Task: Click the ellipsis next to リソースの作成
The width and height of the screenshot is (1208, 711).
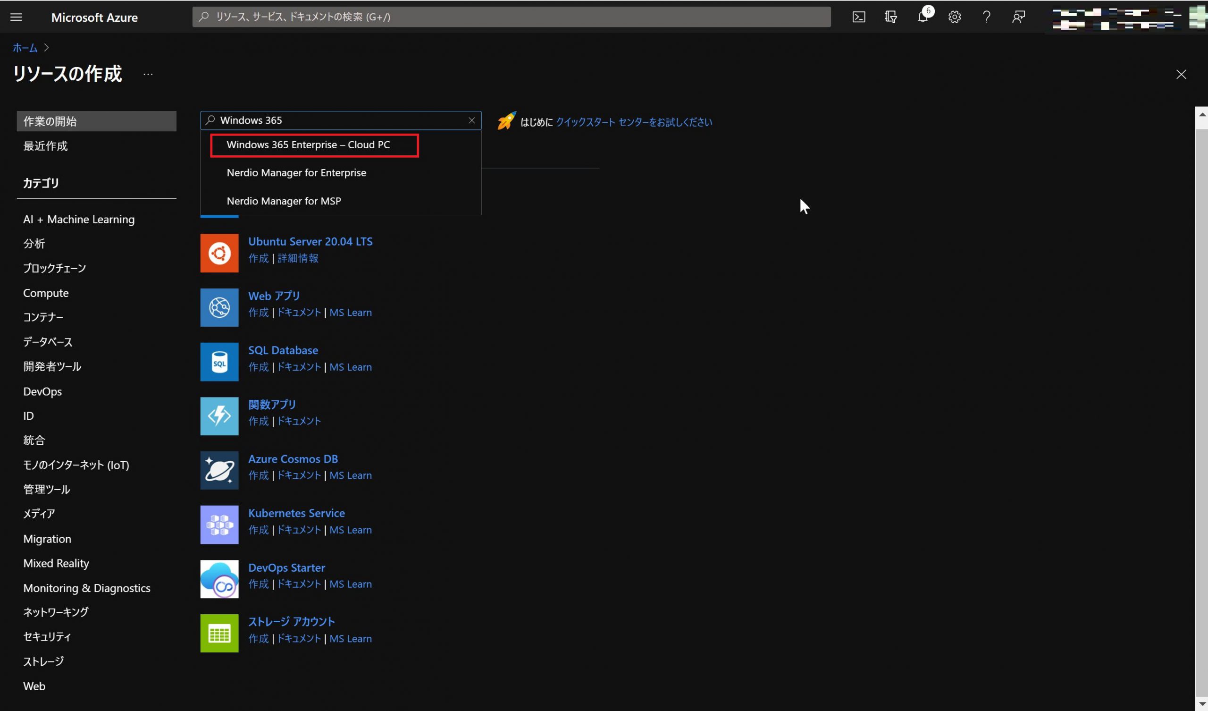Action: 148,75
